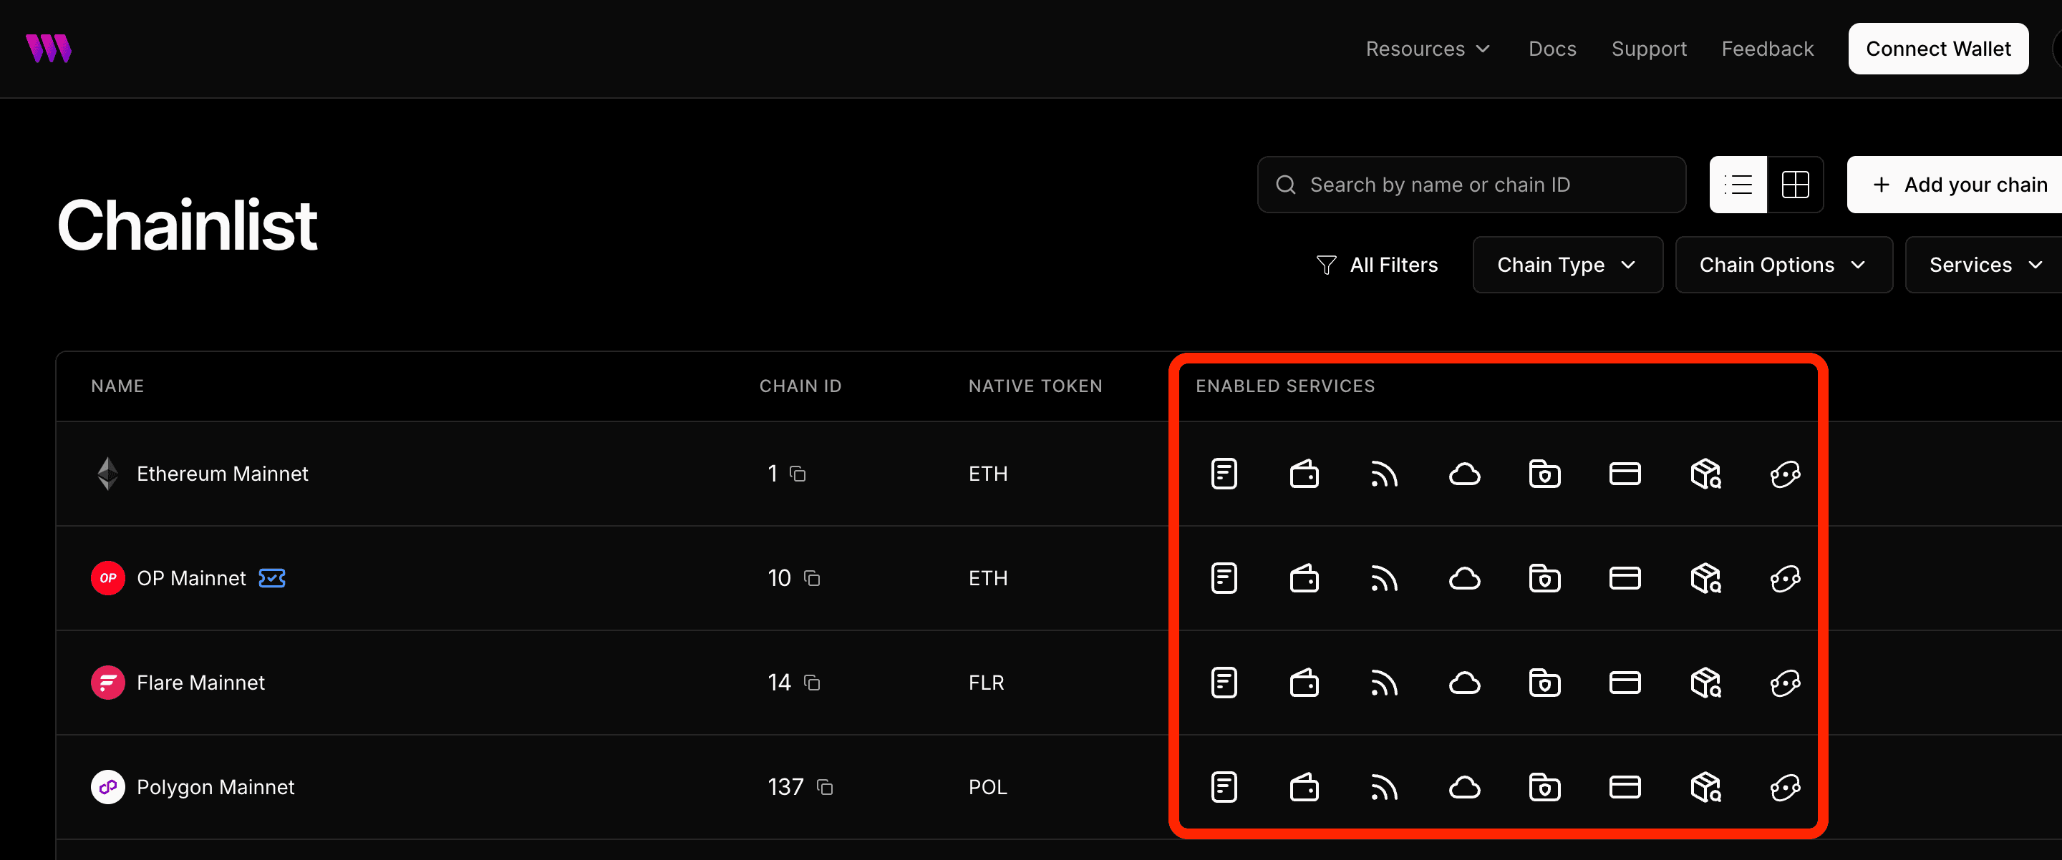Focus the Search by name or chain ID field
The width and height of the screenshot is (2062, 860).
(x=1471, y=185)
